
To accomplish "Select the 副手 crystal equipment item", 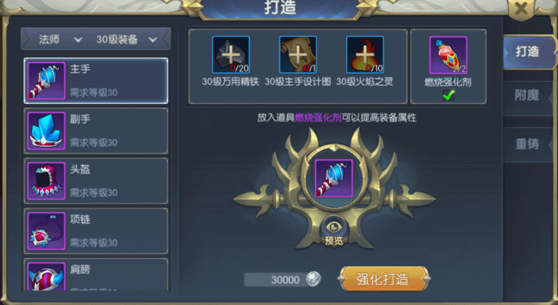I will coord(96,131).
